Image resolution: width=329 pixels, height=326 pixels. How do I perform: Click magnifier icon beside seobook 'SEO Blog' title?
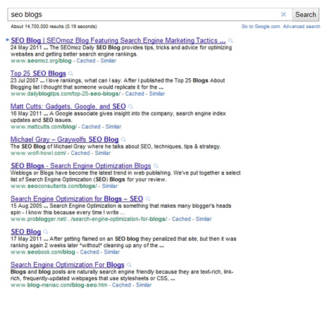coord(46,232)
